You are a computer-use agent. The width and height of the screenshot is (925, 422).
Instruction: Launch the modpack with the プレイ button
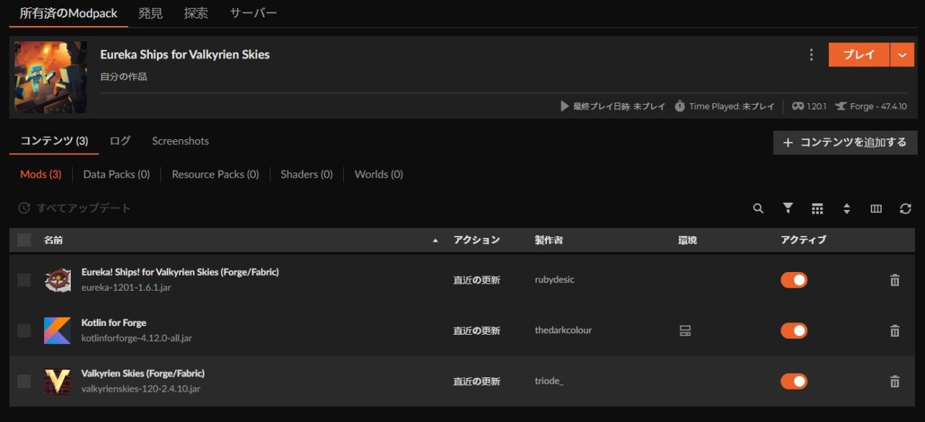[859, 54]
